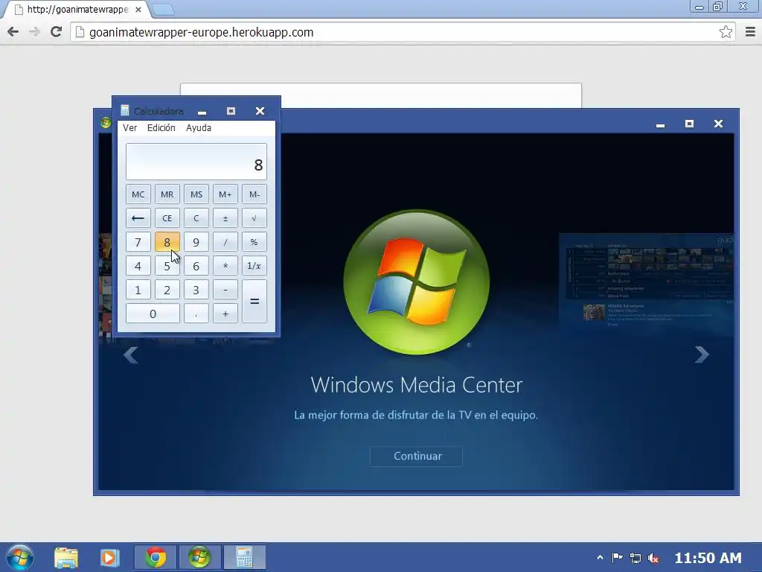Click the decimal point key
This screenshot has height=572, width=762.
(x=196, y=314)
